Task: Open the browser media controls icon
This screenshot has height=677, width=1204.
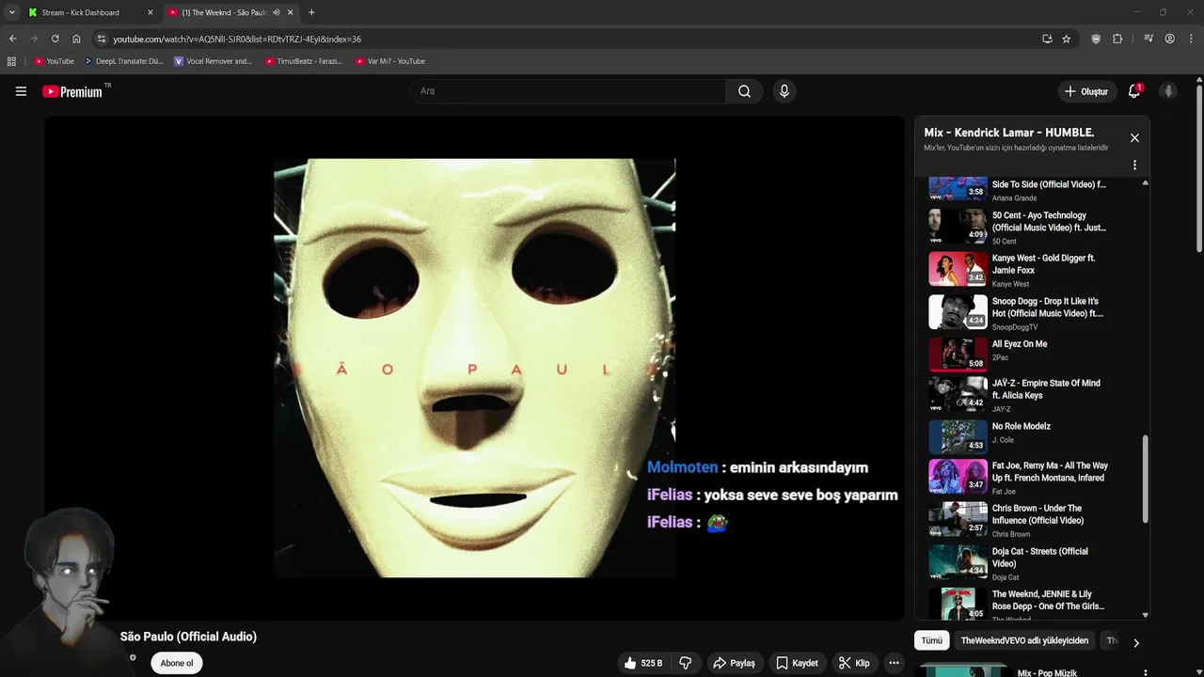Action: coord(1149,39)
